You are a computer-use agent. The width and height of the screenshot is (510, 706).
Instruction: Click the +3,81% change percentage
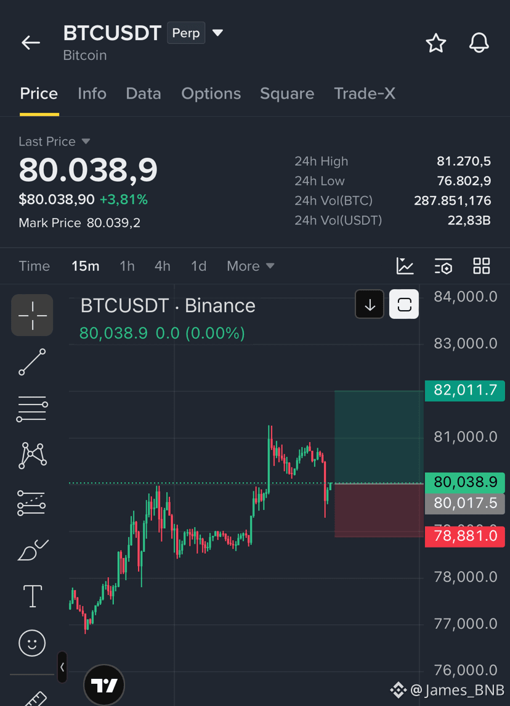tap(124, 199)
